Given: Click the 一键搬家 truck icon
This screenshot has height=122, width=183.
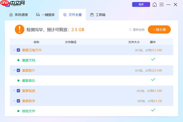Looking at the screenshot, I should point(38,15).
